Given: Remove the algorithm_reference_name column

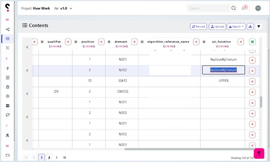Looking at the screenshot, I should (x=196, y=42).
